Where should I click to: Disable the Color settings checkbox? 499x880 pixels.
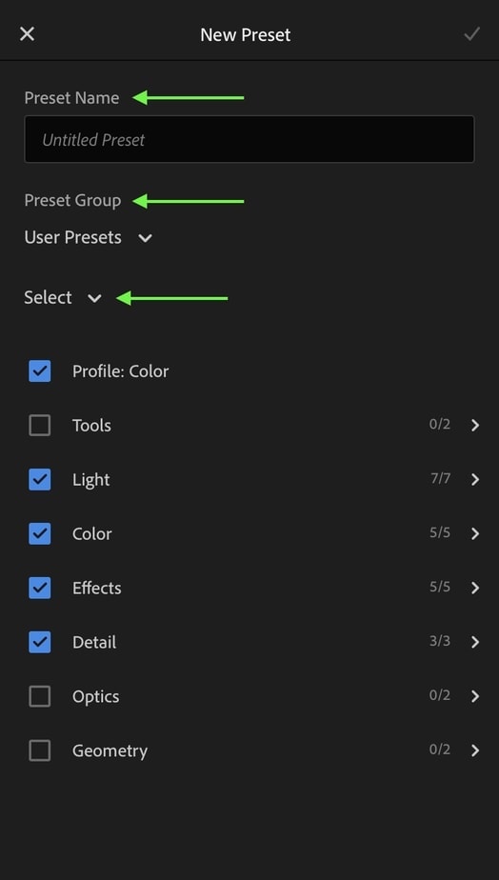tap(40, 533)
